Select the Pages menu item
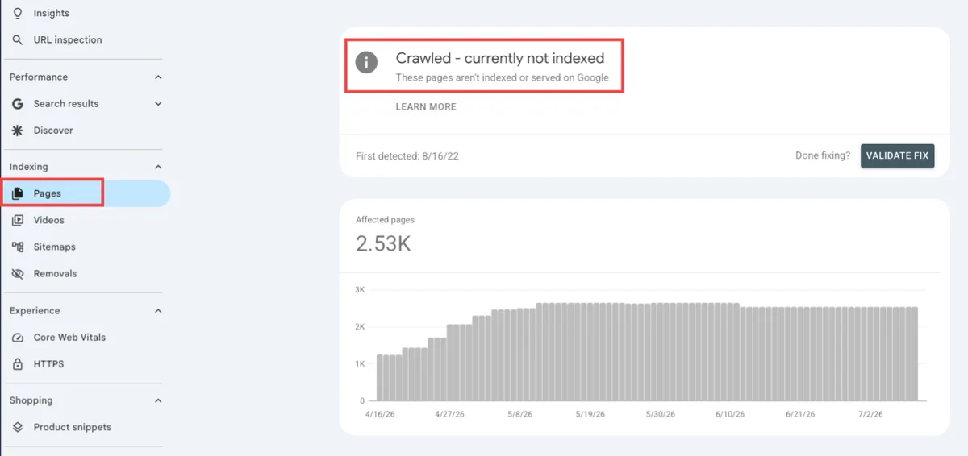 point(86,193)
